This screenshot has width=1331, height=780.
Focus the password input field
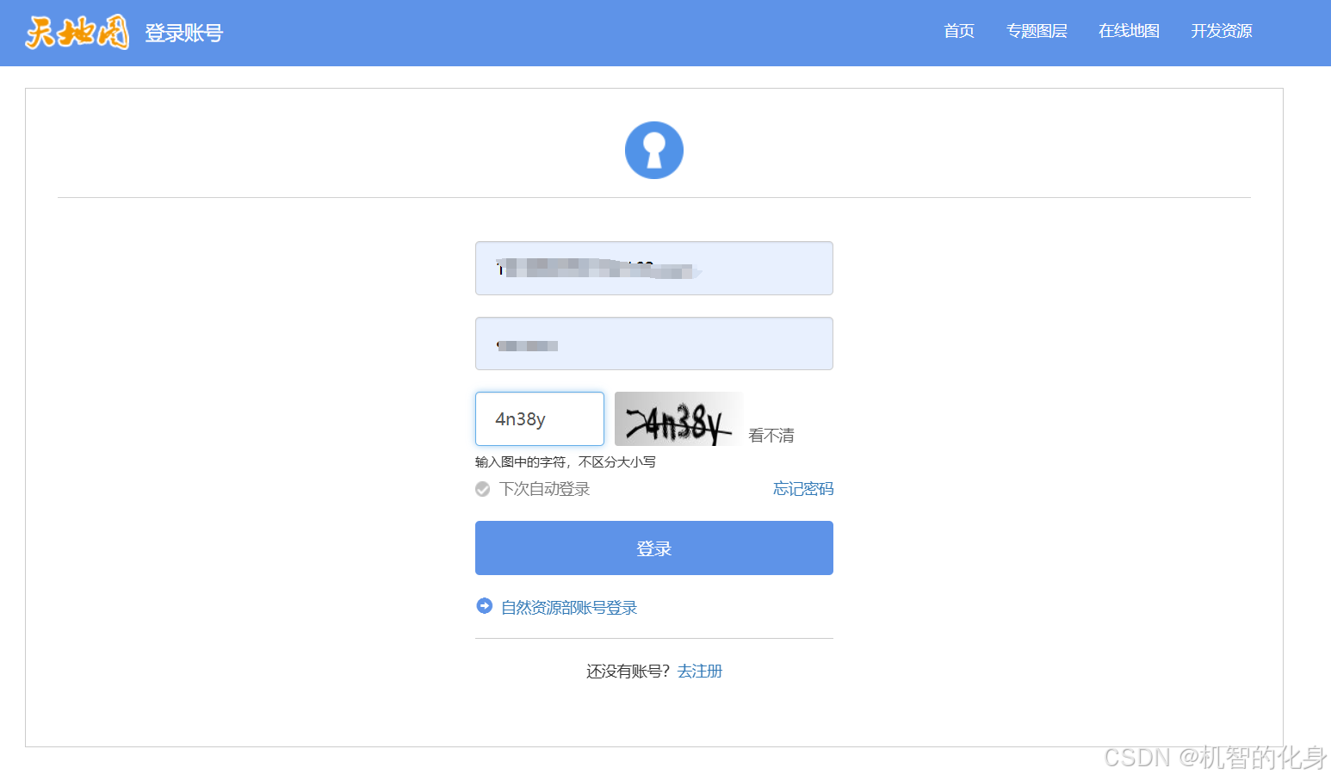[654, 344]
